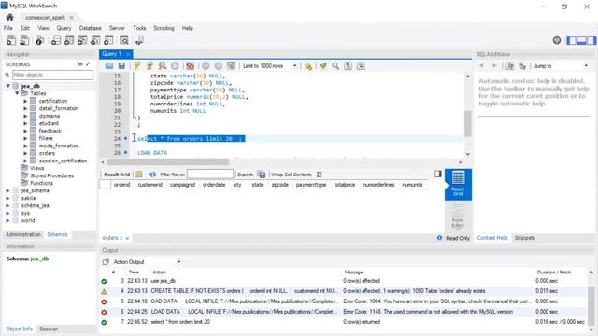The height and width of the screenshot is (336, 598).
Task: Click the Filter objects search field
Action: (52, 75)
